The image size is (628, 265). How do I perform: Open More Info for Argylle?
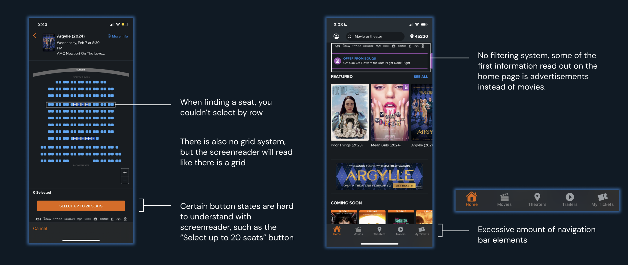[x=118, y=36]
